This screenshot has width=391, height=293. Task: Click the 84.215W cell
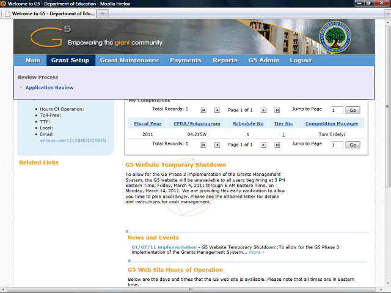pyautogui.click(x=197, y=134)
